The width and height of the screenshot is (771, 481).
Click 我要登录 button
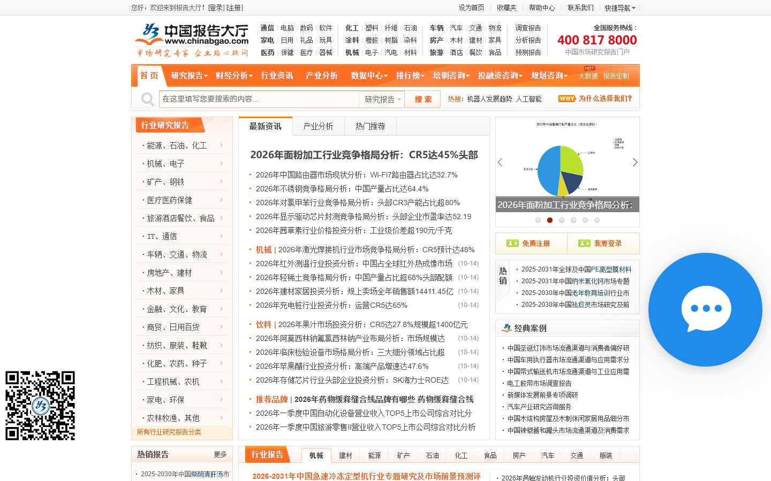pos(603,243)
